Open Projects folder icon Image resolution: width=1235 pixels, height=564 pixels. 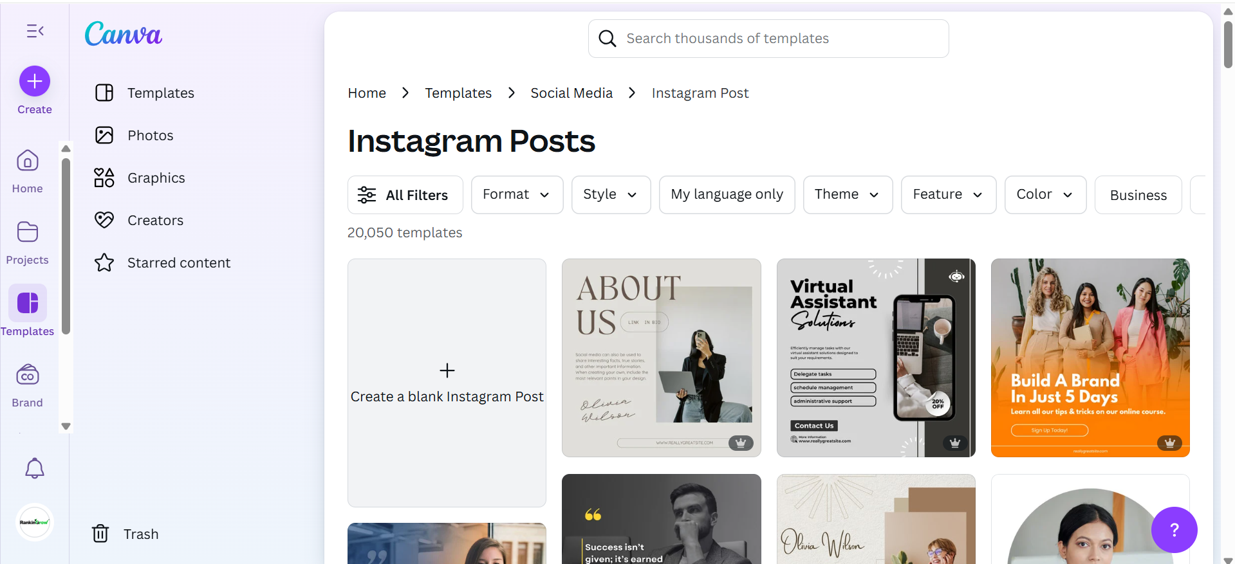(x=27, y=232)
